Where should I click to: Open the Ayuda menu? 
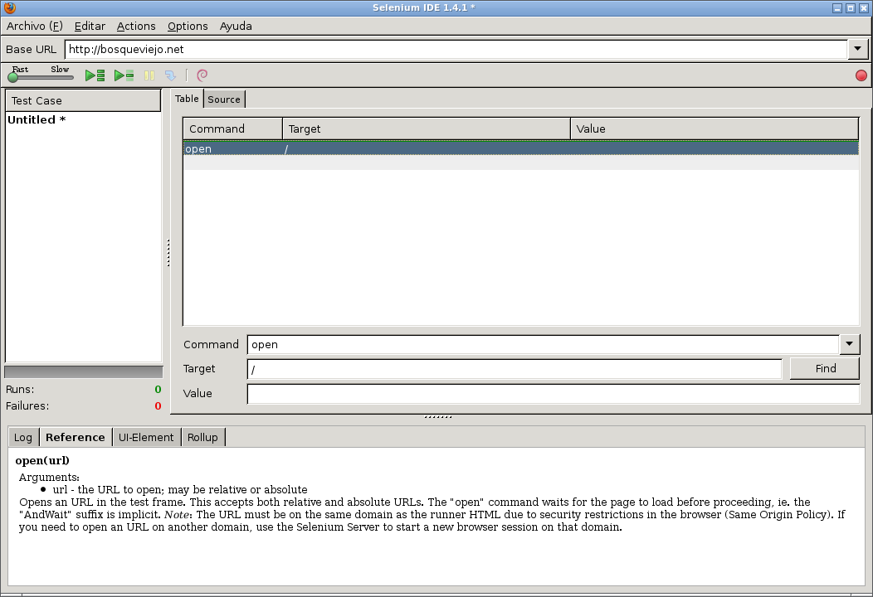236,27
